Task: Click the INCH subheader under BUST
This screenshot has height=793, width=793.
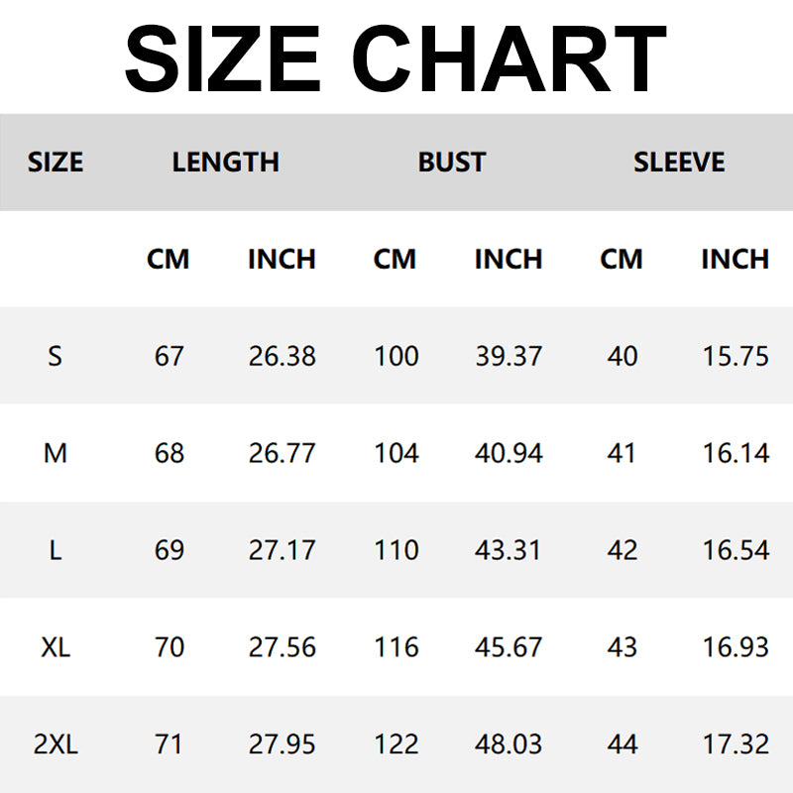Action: point(509,259)
